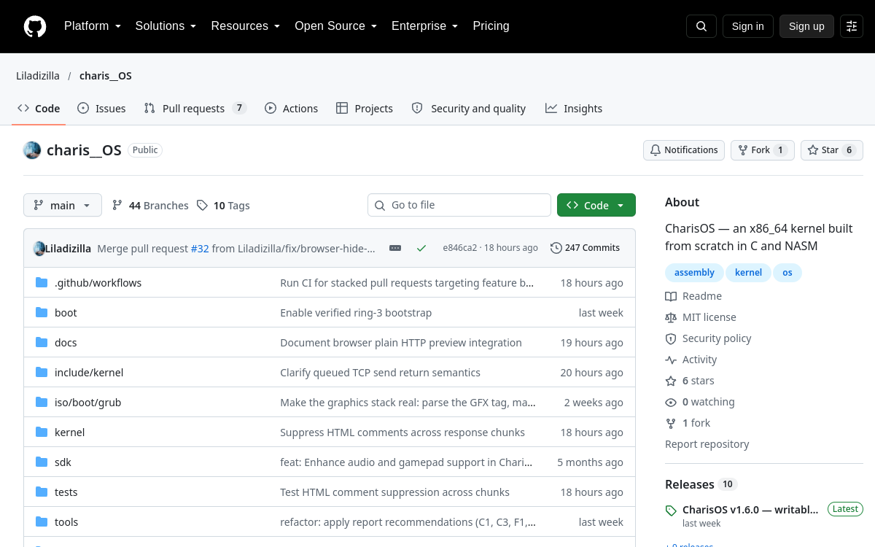The image size is (875, 547).
Task: Open the Report repository link
Action: tap(707, 444)
